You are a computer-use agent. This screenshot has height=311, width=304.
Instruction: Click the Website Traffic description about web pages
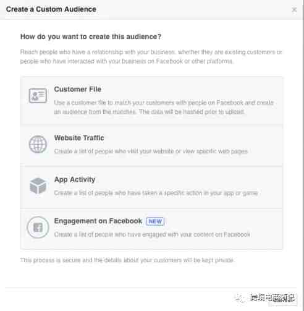(x=151, y=151)
